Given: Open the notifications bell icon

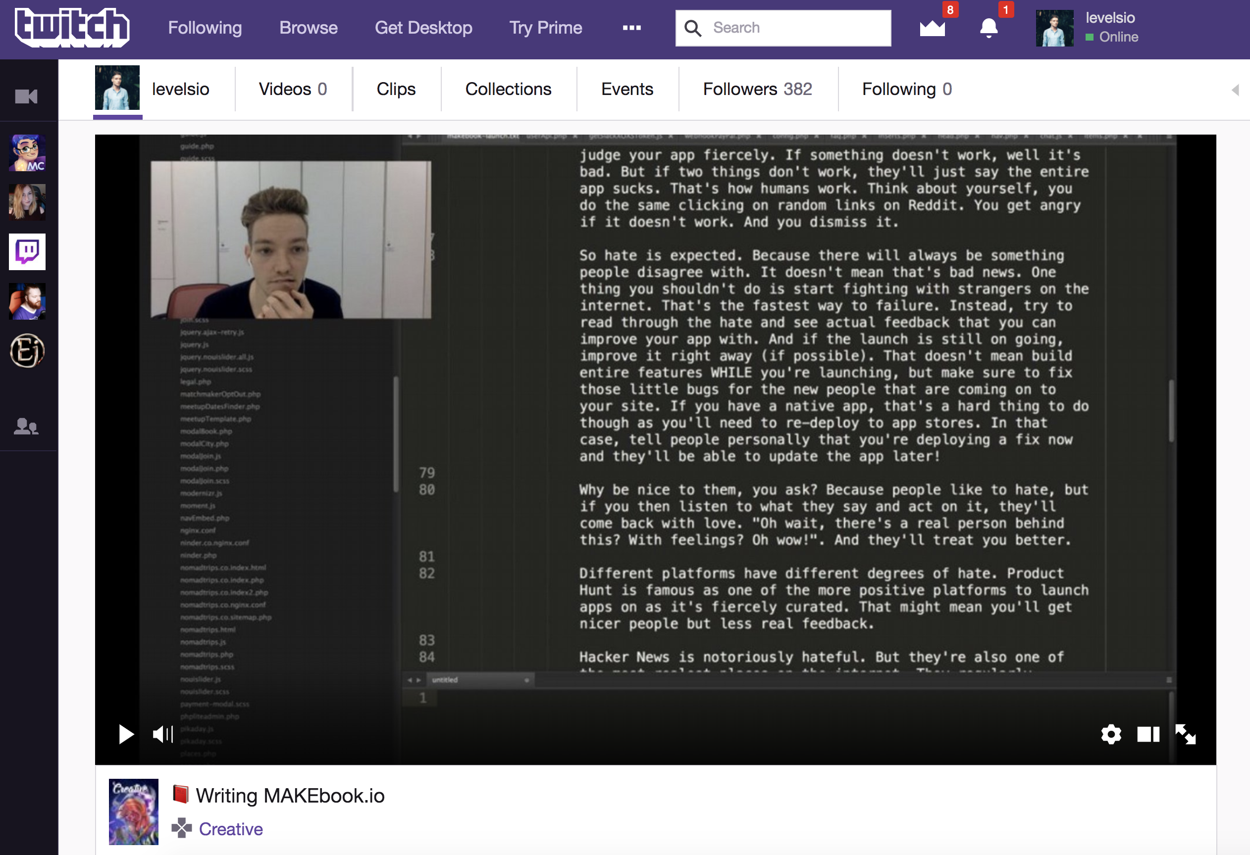Looking at the screenshot, I should 988,27.
